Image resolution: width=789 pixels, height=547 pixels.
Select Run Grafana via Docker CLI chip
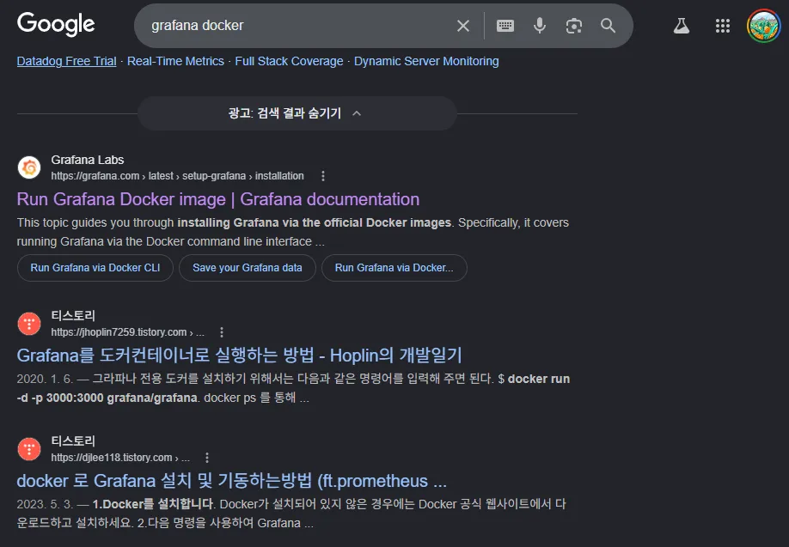point(95,268)
